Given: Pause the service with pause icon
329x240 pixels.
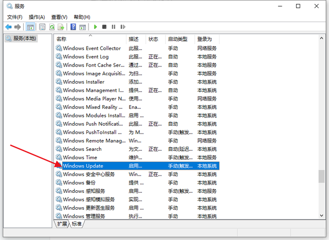Looking at the screenshot, I should click(x=114, y=27).
